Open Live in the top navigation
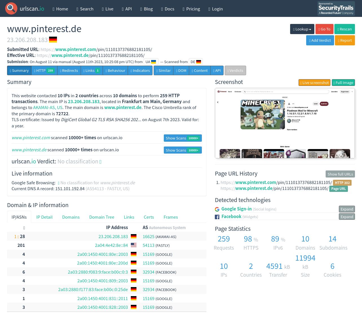This screenshot has height=315, width=362. [108, 9]
